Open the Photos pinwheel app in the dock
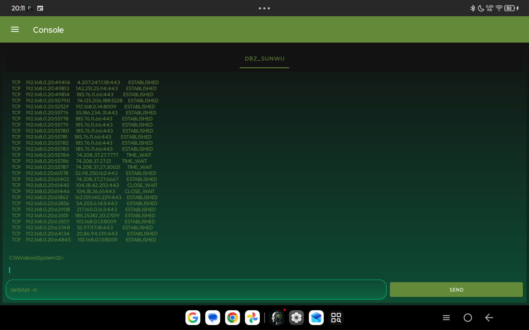529x330 pixels. [252, 317]
